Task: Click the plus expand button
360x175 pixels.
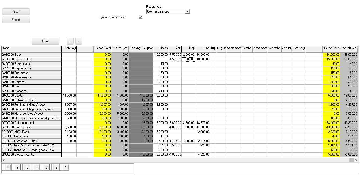Action: point(70,41)
